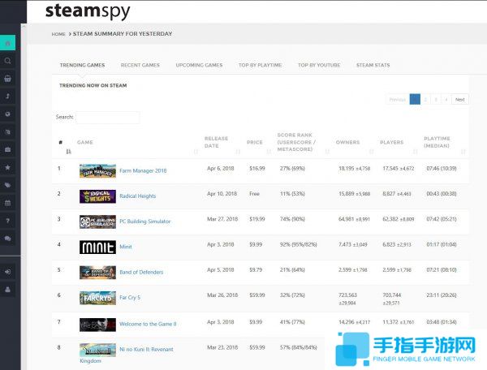This screenshot has width=487, height=370.
Task: Select the 2,599 ±1,798 owners cell
Action: coord(353,270)
